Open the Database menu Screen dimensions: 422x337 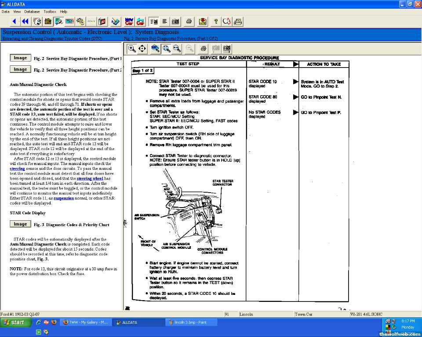point(32,11)
